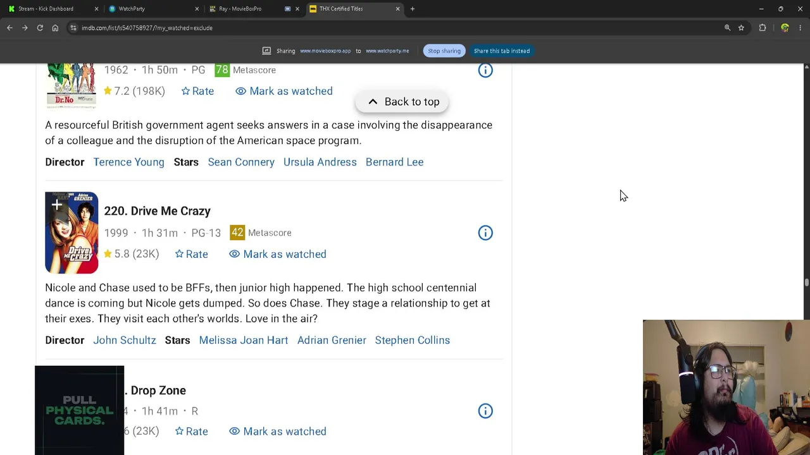Rate Drive Me Crazy
This screenshot has width=810, height=455.
[191, 254]
